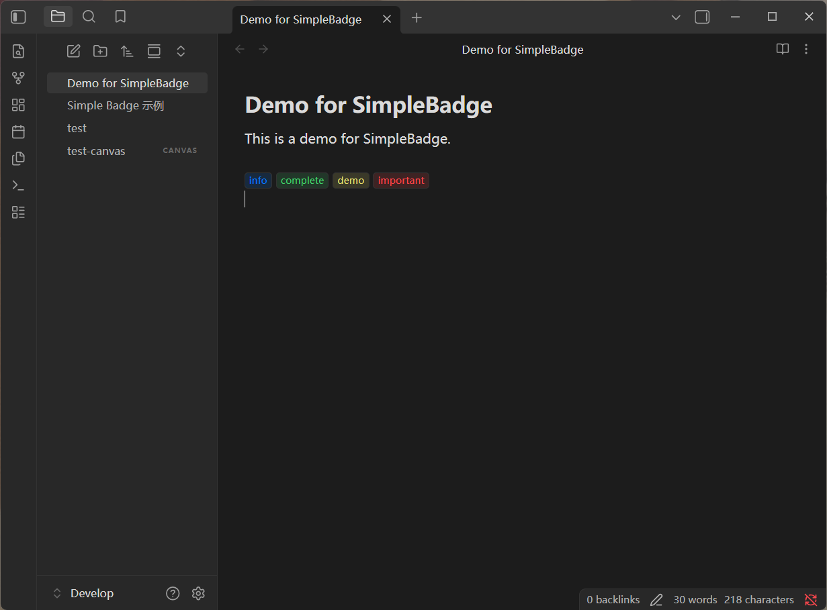
Task: Click the red sync status icon
Action: (811, 600)
